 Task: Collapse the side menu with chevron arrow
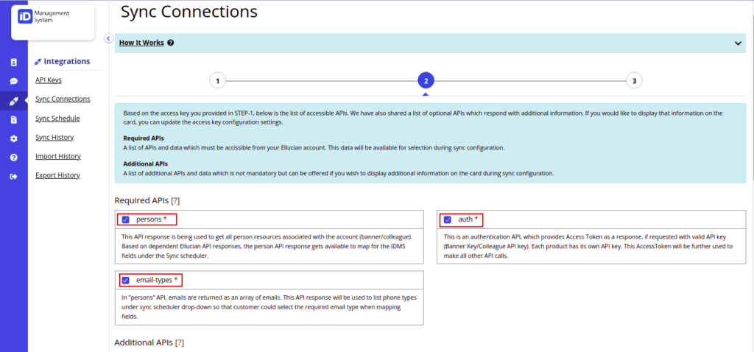coord(108,38)
